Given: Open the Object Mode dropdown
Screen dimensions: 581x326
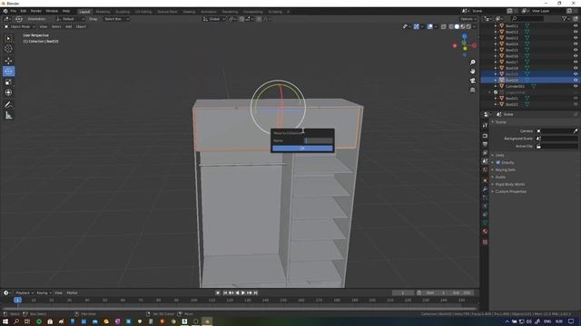Looking at the screenshot, I should tap(19, 26).
